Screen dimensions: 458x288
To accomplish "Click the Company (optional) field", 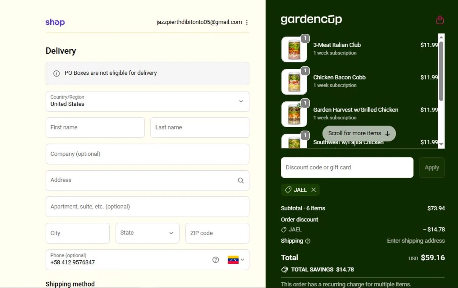I will (147, 154).
